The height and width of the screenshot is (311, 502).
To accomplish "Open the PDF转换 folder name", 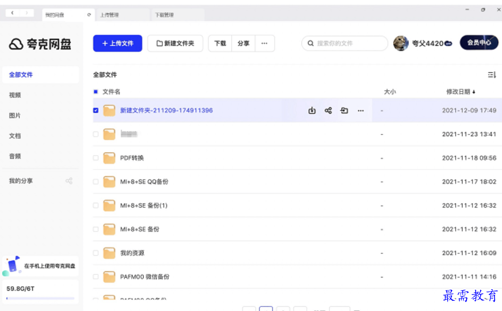I will pyautogui.click(x=132, y=158).
